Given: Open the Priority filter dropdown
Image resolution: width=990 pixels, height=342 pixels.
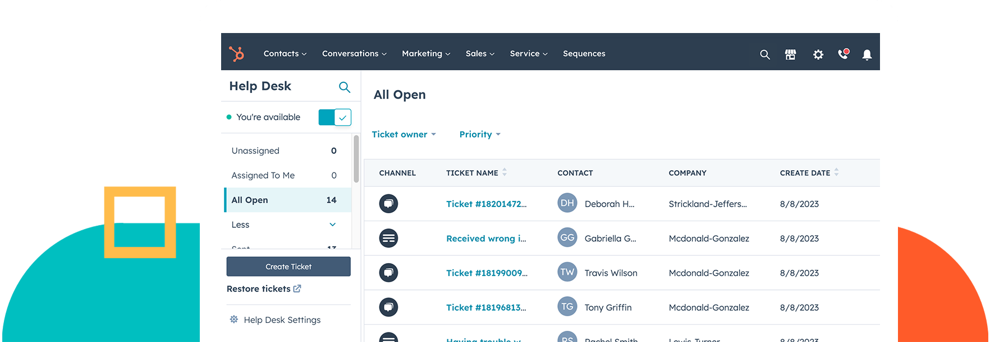Looking at the screenshot, I should coord(480,134).
